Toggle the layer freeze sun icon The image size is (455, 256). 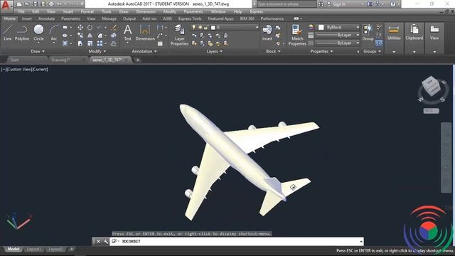[x=200, y=27]
